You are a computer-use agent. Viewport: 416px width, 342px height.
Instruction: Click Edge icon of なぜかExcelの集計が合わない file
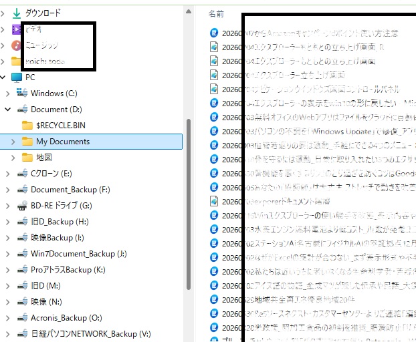click(x=214, y=257)
